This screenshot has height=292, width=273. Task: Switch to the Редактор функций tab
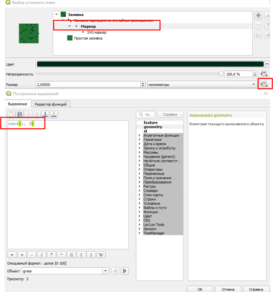[51, 104]
